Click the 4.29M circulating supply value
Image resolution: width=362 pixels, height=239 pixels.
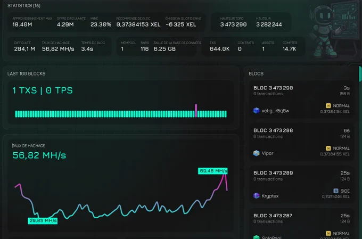pyautogui.click(x=65, y=24)
